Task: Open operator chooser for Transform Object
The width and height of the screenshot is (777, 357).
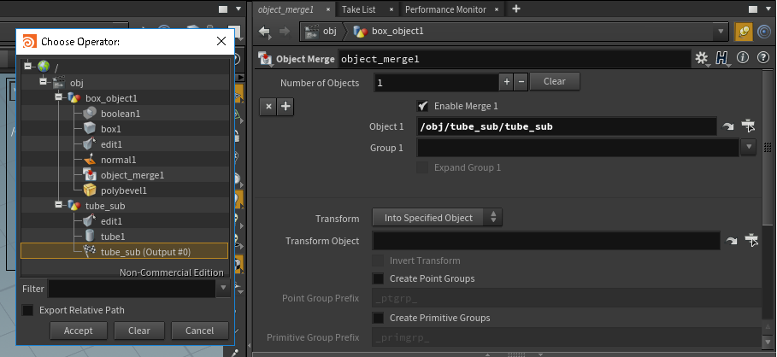Action: click(751, 241)
